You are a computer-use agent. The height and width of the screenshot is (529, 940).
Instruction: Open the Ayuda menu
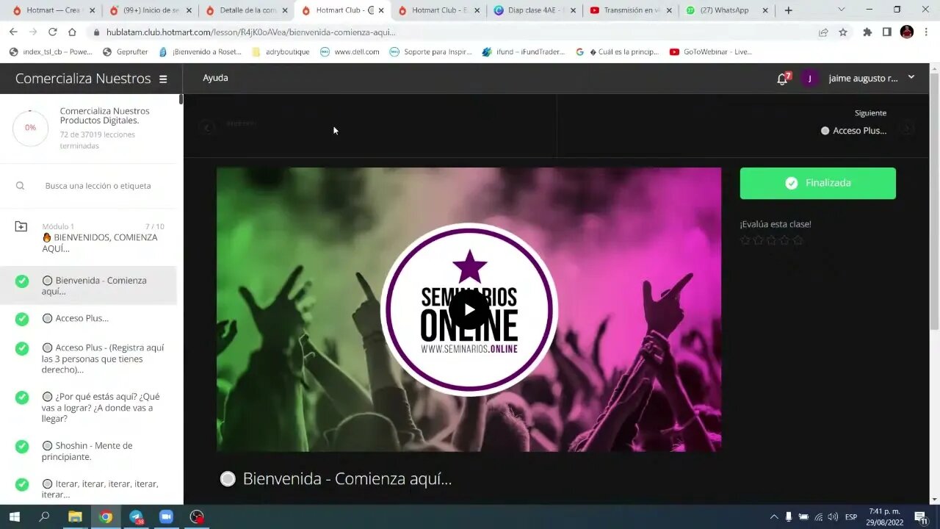click(x=215, y=78)
